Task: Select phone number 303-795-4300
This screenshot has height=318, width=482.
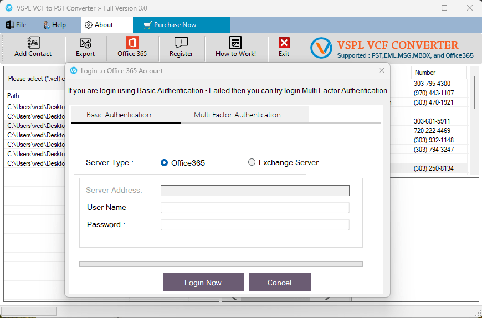Action: point(432,84)
